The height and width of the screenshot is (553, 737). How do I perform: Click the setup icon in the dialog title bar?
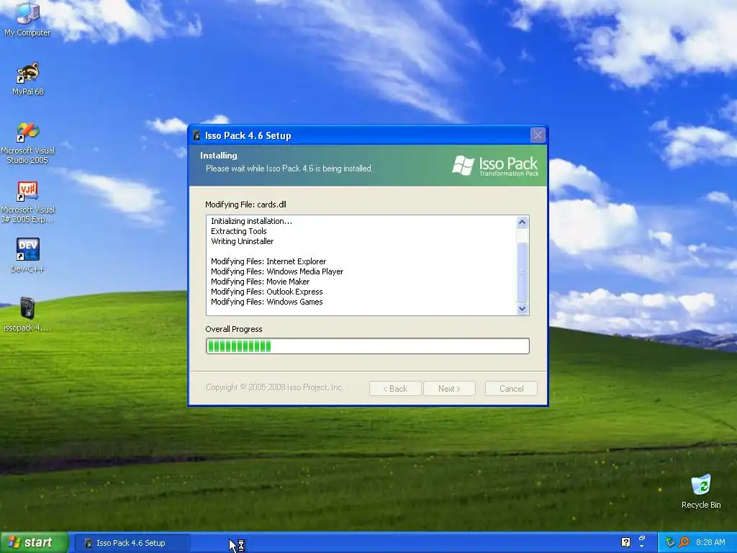pos(196,136)
